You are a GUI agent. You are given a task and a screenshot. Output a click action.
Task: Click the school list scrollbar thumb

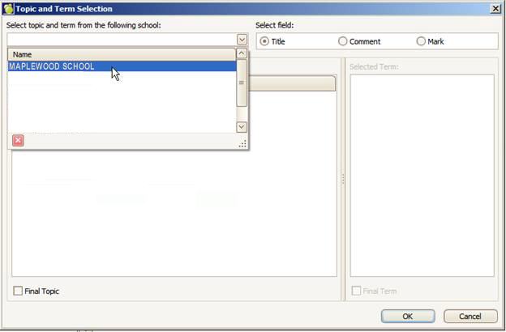(242, 83)
